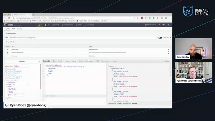Delete the x-hasura-admin-secret header row
This screenshot has height=121, width=215.
tap(168, 53)
